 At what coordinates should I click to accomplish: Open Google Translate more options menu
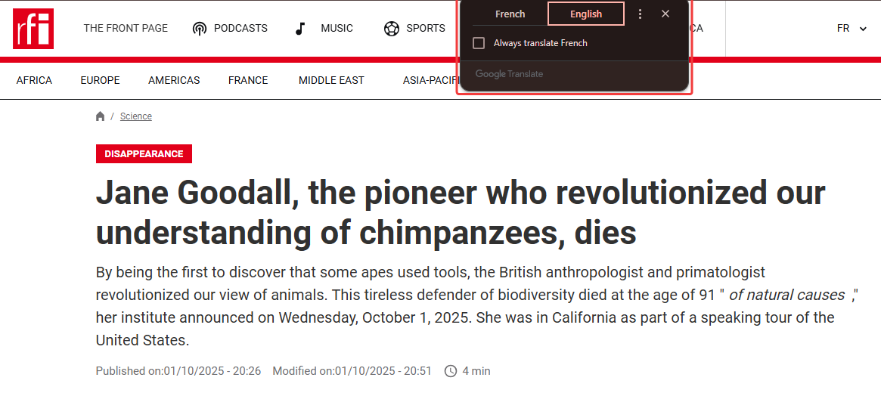(641, 14)
